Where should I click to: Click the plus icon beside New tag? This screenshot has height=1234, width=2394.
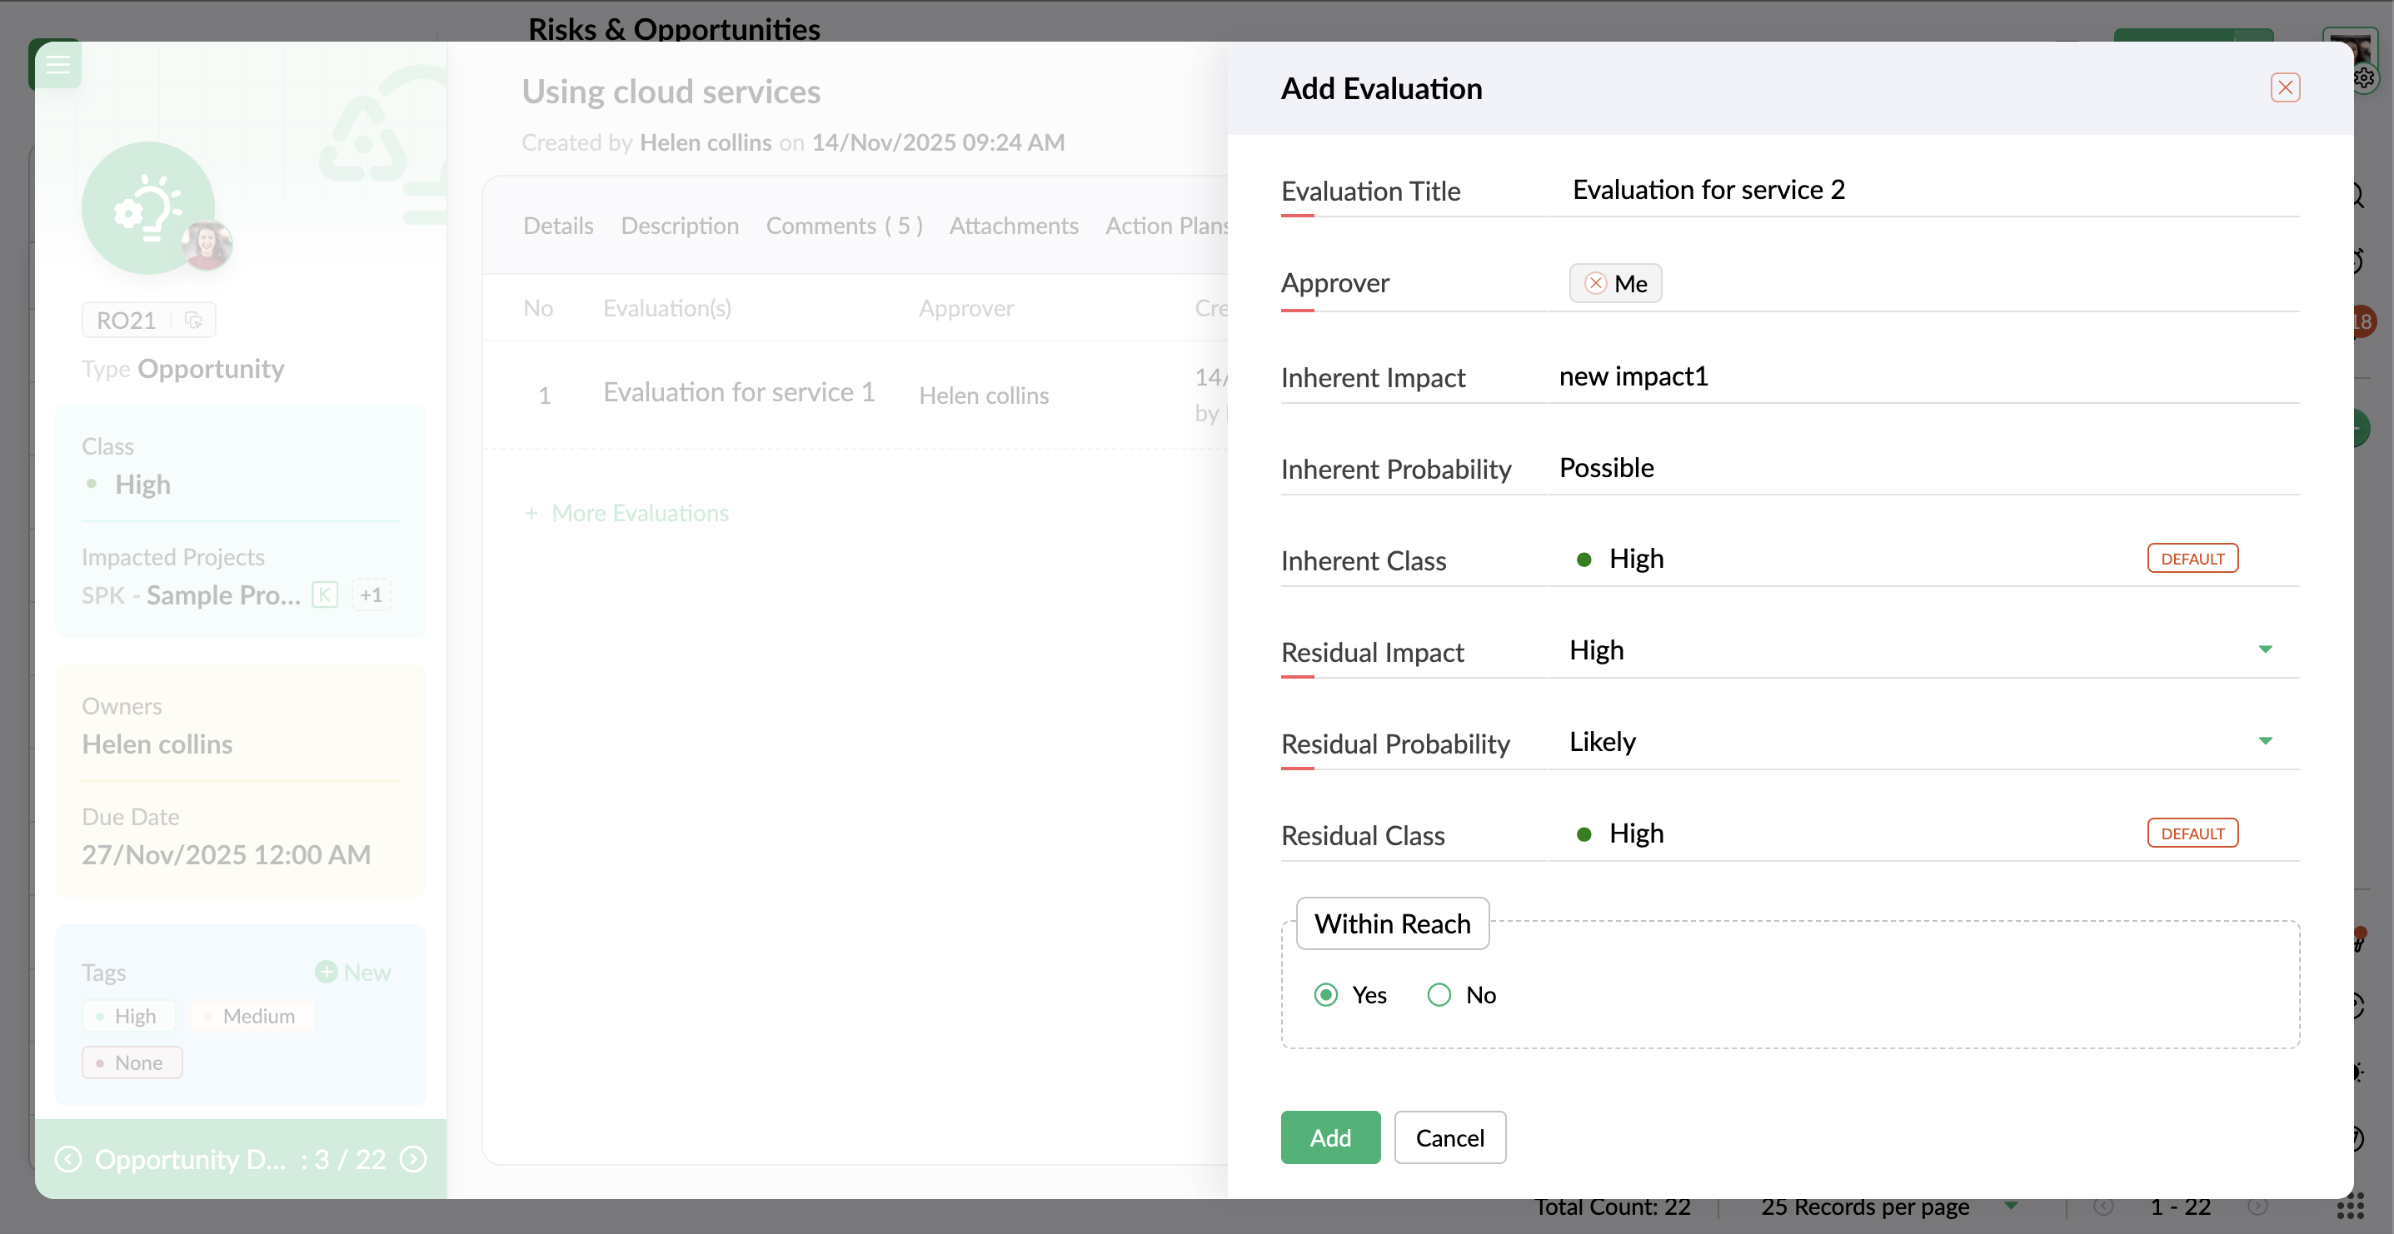pyautogui.click(x=327, y=972)
